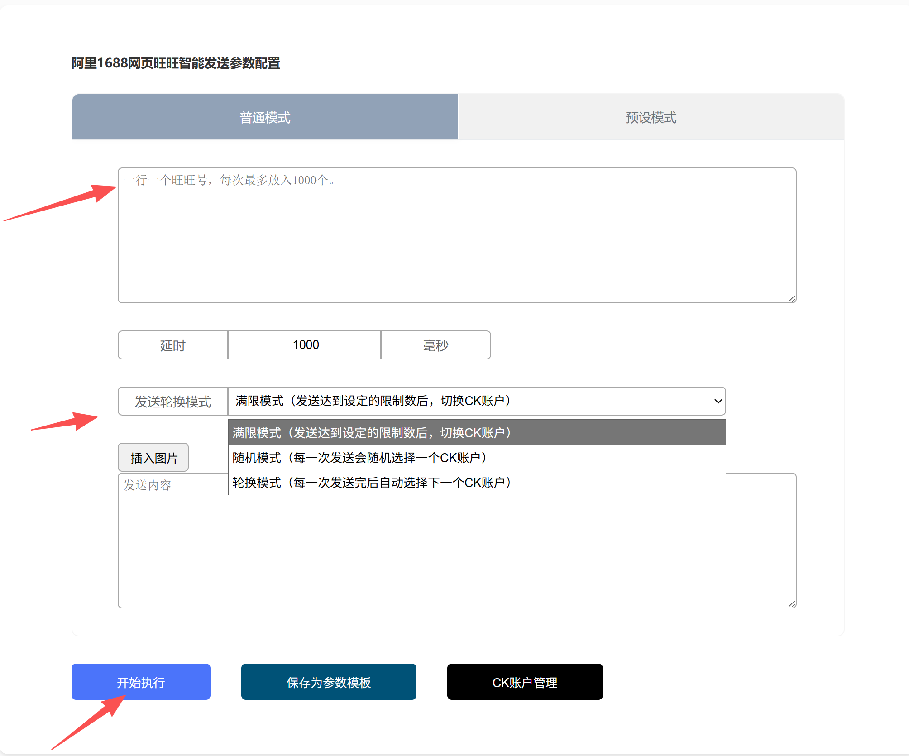909x756 pixels.
Task: Switch to the 普通模式 tab
Action: [x=265, y=117]
